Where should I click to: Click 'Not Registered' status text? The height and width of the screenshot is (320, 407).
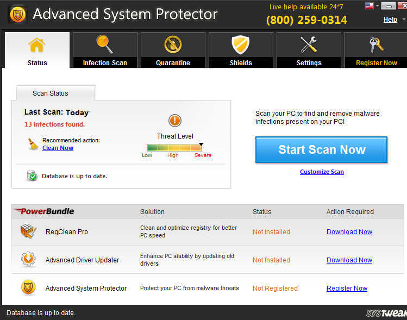pyautogui.click(x=275, y=288)
